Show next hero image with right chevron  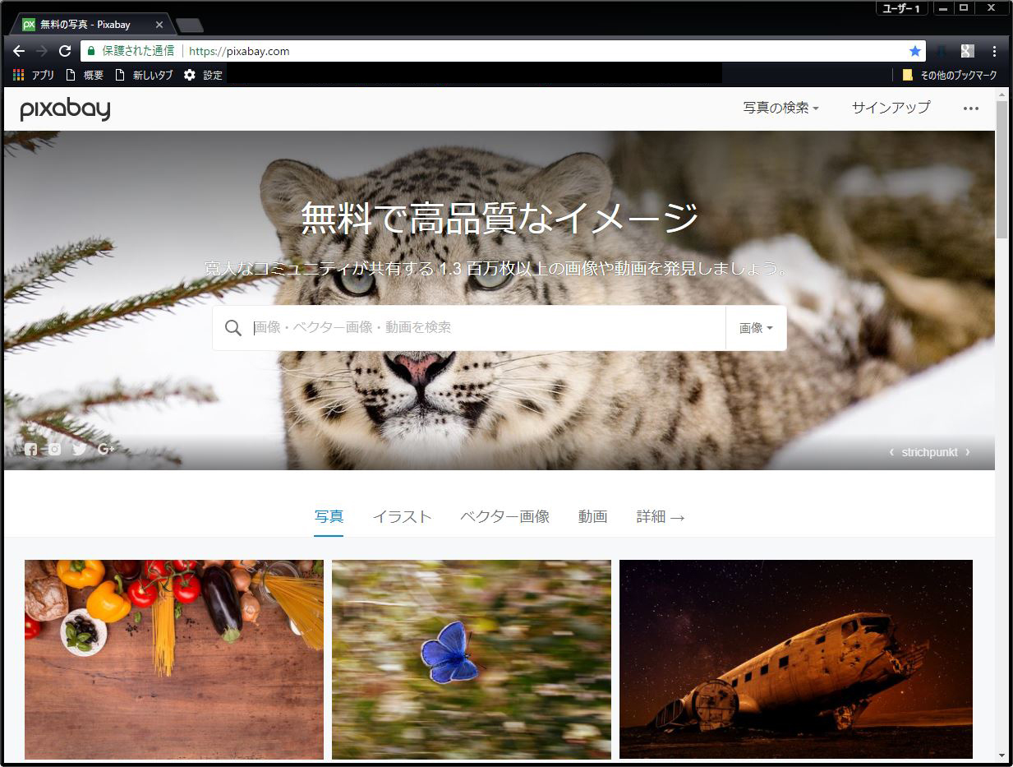(968, 452)
